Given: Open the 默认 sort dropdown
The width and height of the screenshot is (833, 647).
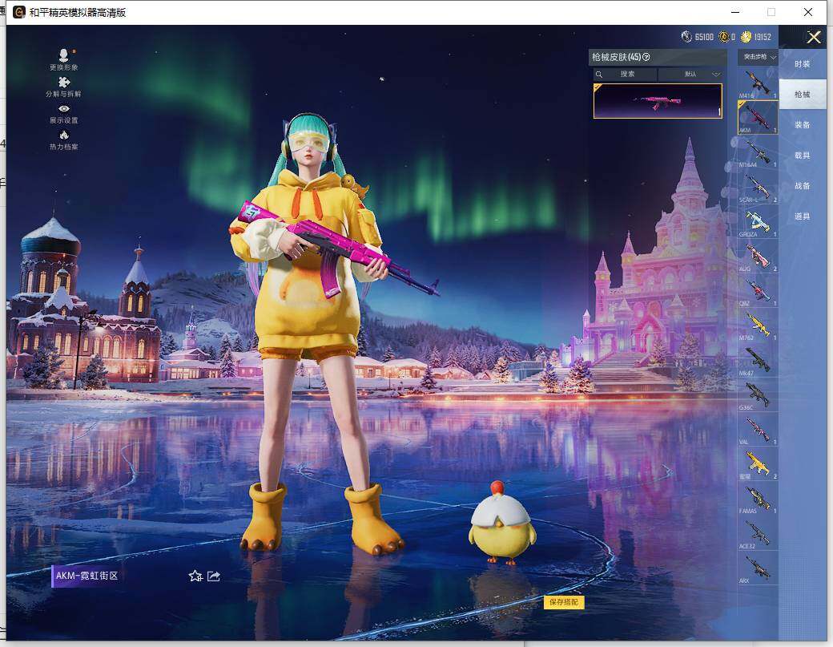Looking at the screenshot, I should (x=690, y=74).
